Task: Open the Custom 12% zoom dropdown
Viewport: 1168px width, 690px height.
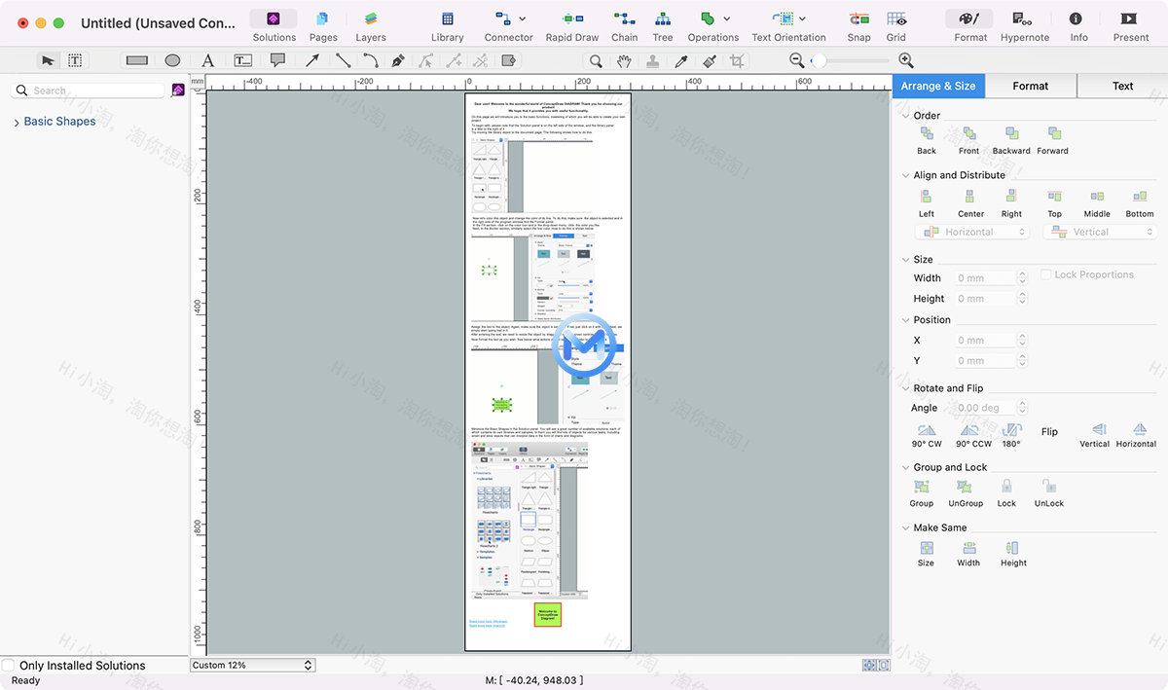Action: [x=251, y=665]
